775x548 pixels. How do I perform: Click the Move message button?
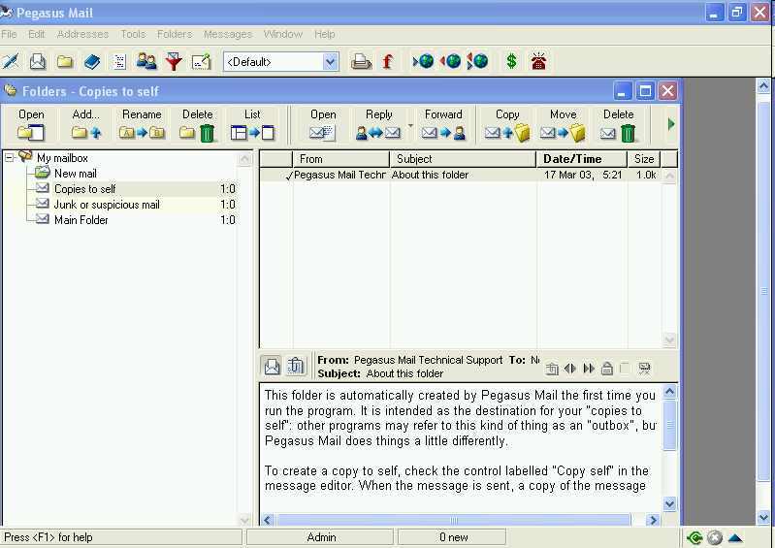coord(563,124)
